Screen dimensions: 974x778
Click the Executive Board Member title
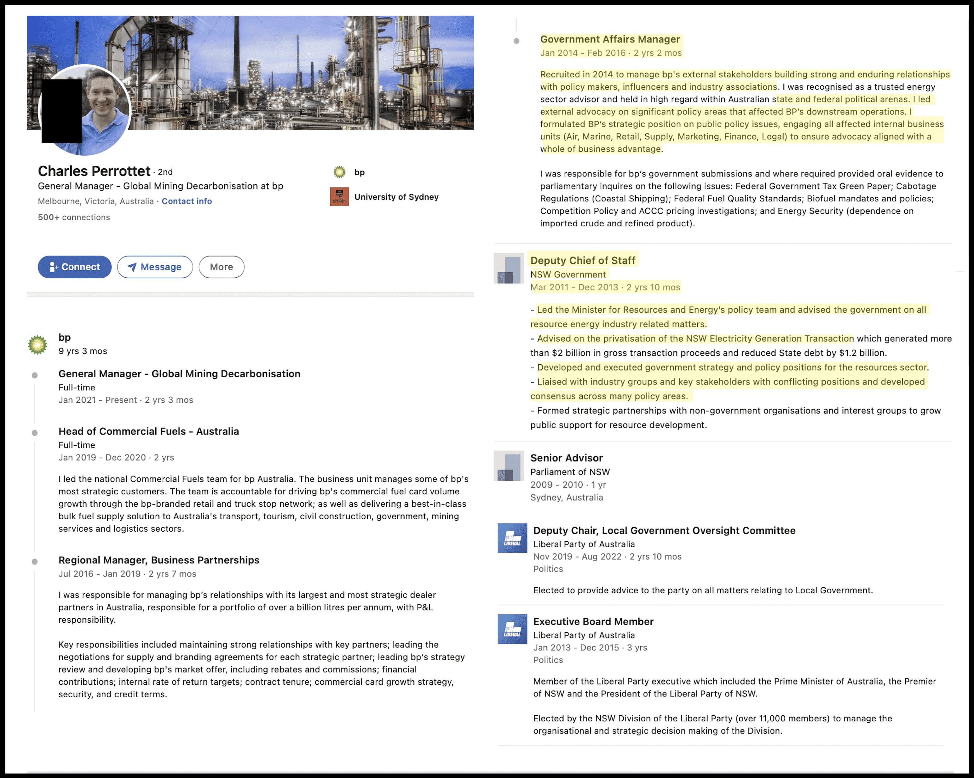[594, 621]
